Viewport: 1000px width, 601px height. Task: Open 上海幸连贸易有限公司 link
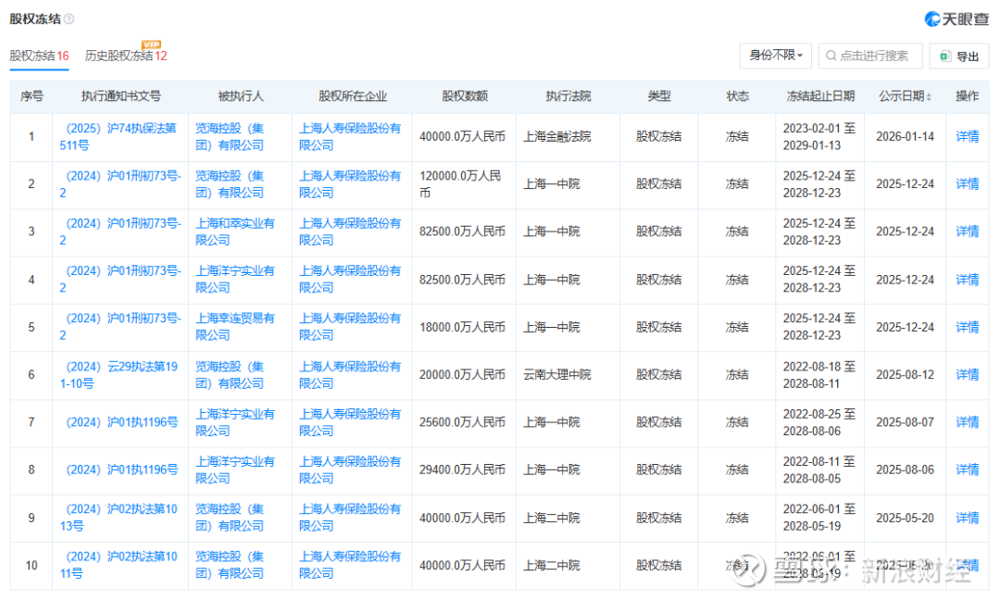pos(234,327)
